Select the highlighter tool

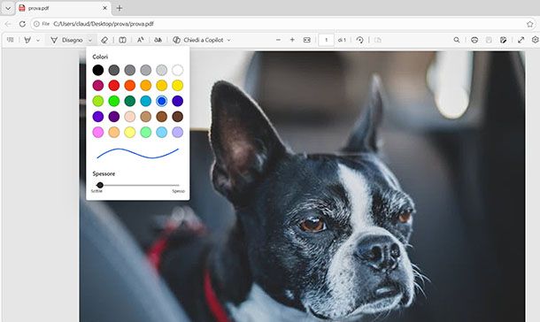point(27,40)
